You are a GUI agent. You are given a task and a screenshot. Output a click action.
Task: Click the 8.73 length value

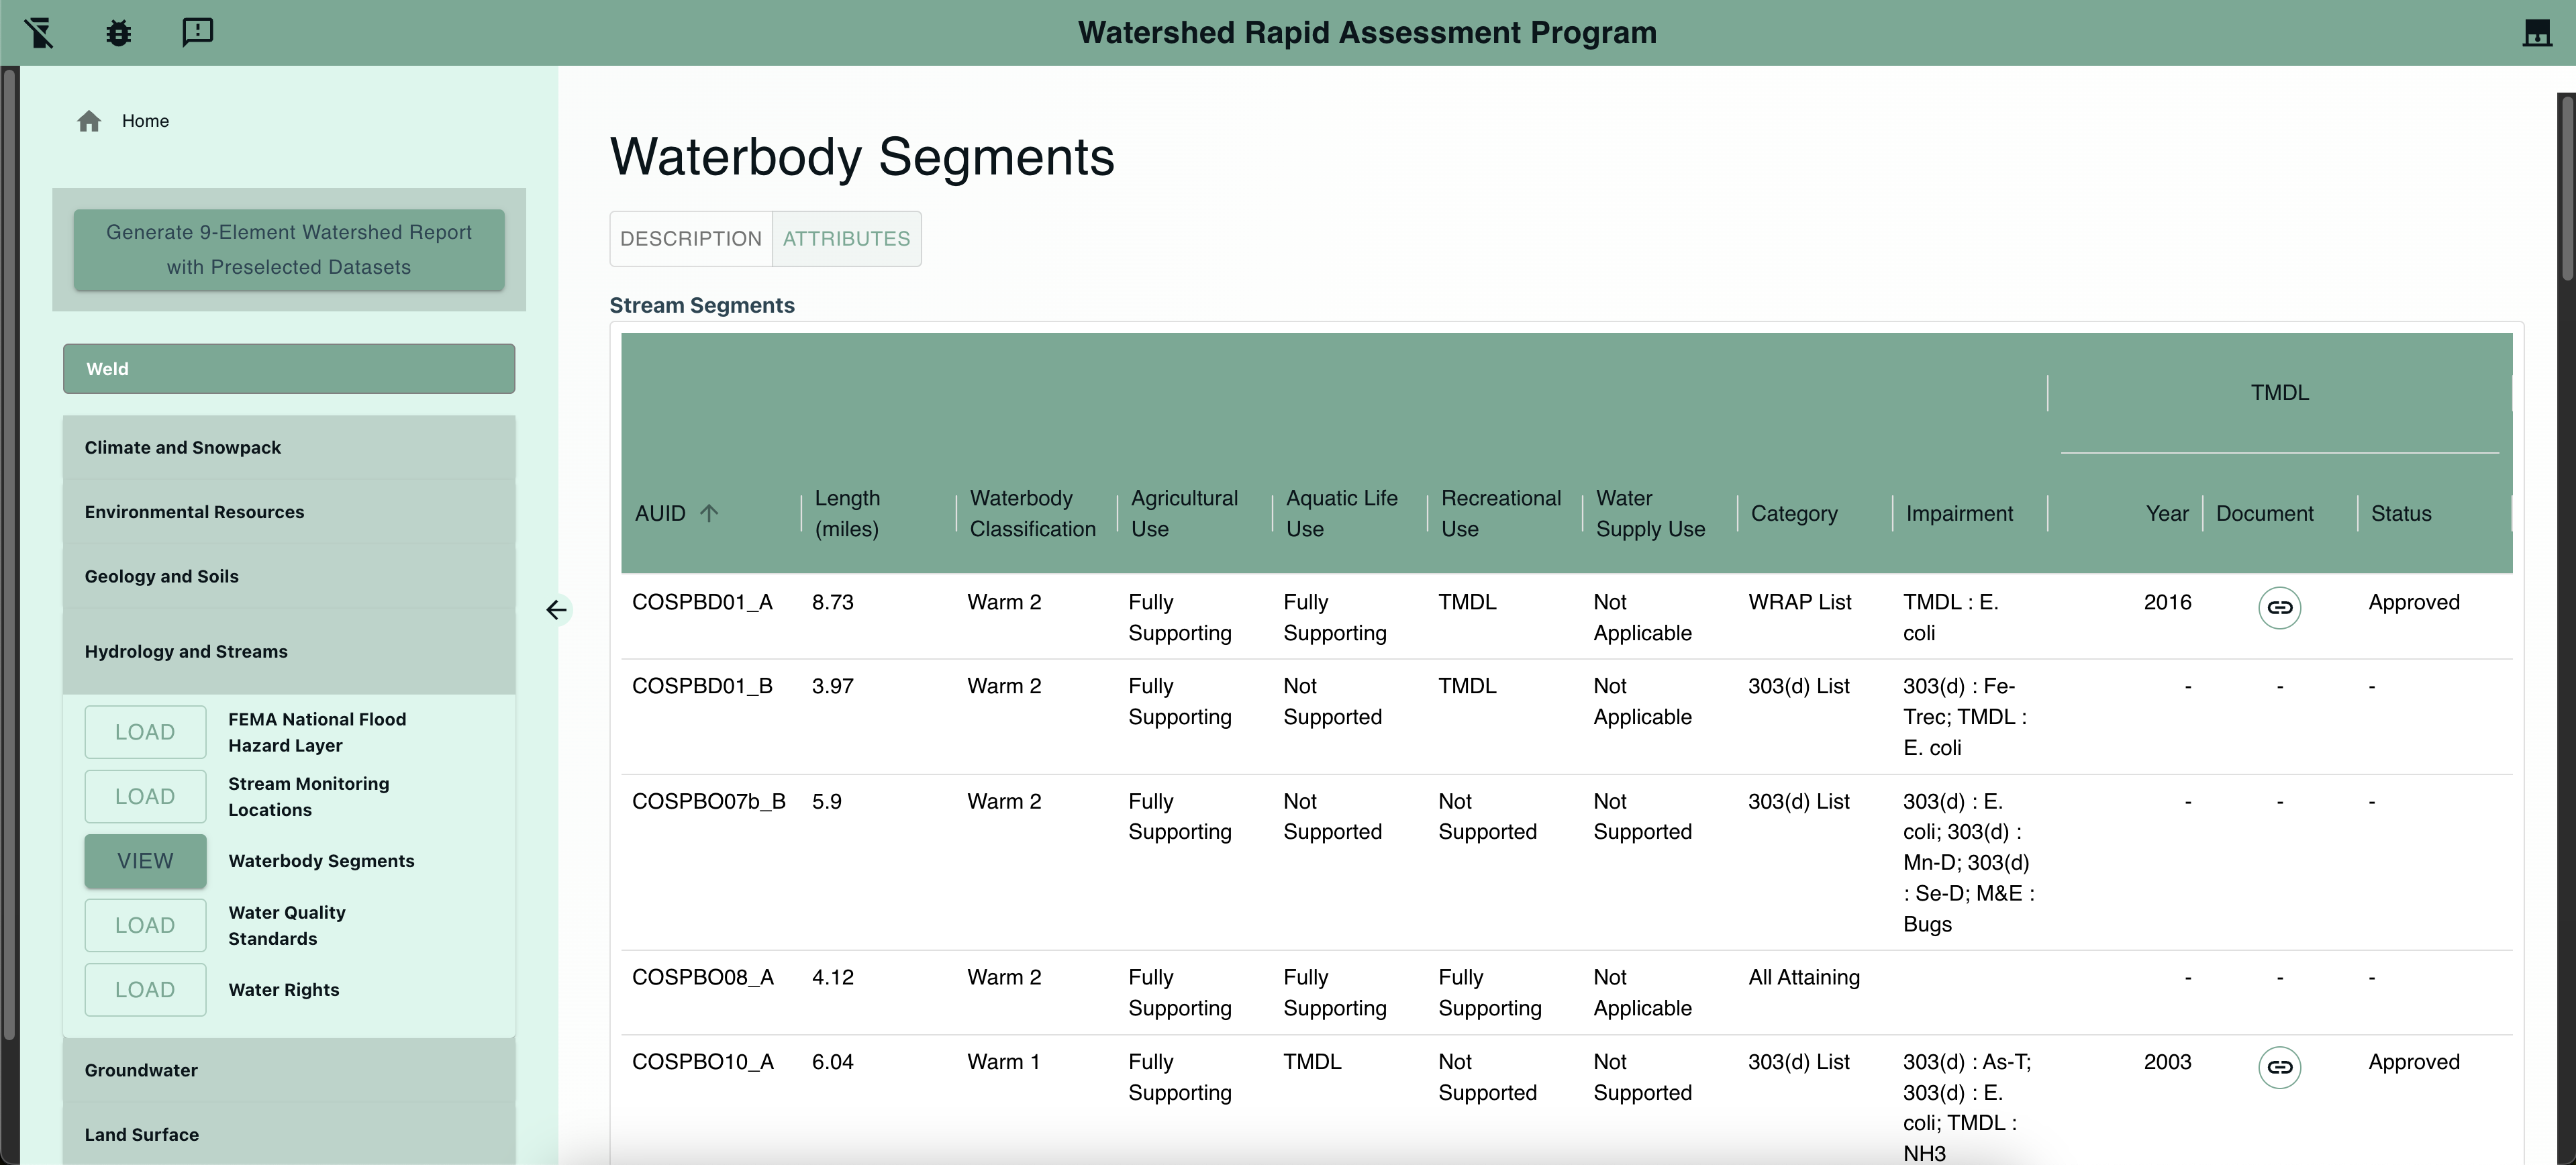832,602
